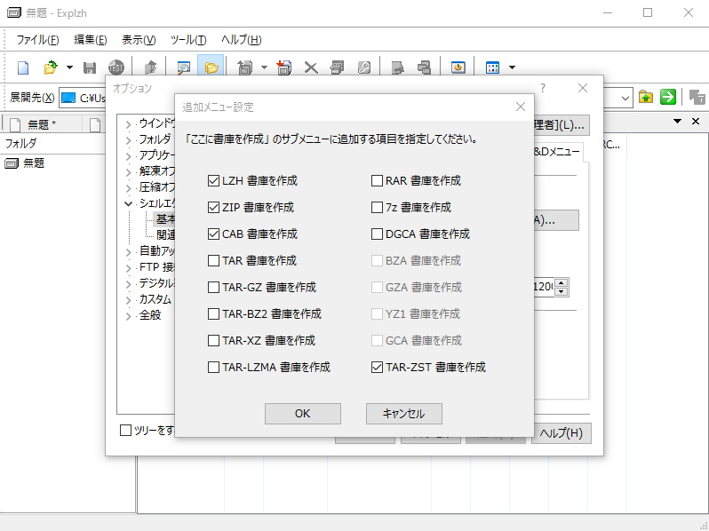The height and width of the screenshot is (531, 709).
Task: Expand FTP 接続 node in options tree
Action: pyautogui.click(x=129, y=268)
